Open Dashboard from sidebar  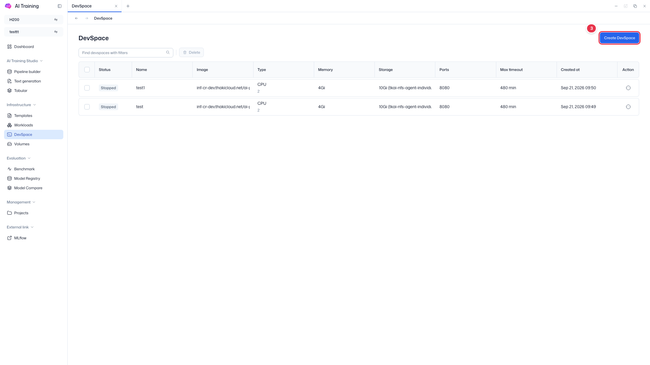34,47
